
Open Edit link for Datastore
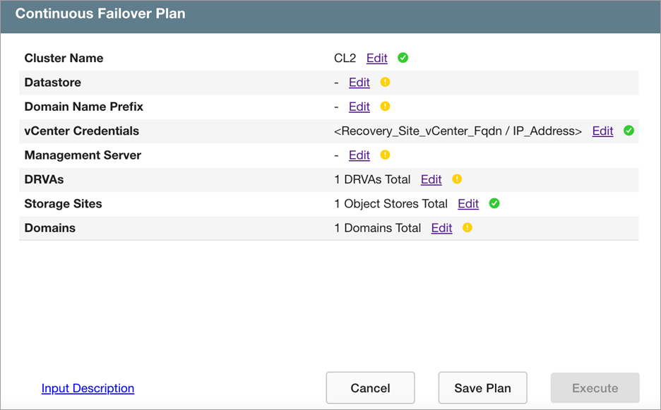pos(359,83)
